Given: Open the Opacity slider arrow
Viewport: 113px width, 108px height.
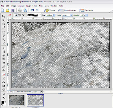Looking at the screenshot, I should (x=86, y=15).
